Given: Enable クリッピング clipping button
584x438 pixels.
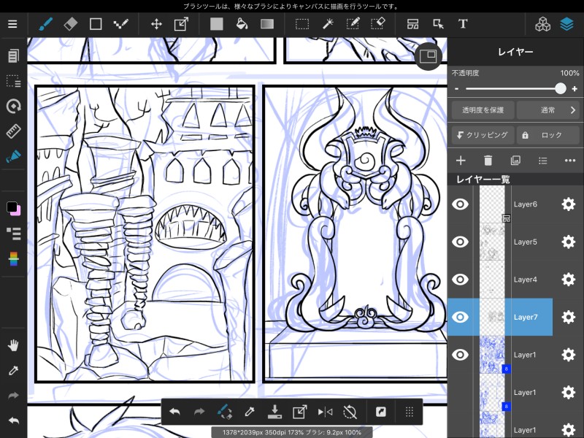Looking at the screenshot, I should [482, 135].
